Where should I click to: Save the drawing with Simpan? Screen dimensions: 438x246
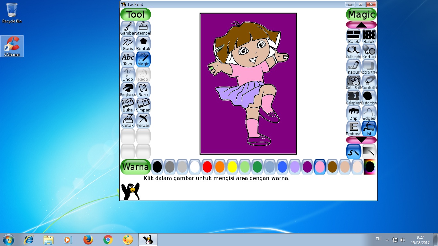143,105
